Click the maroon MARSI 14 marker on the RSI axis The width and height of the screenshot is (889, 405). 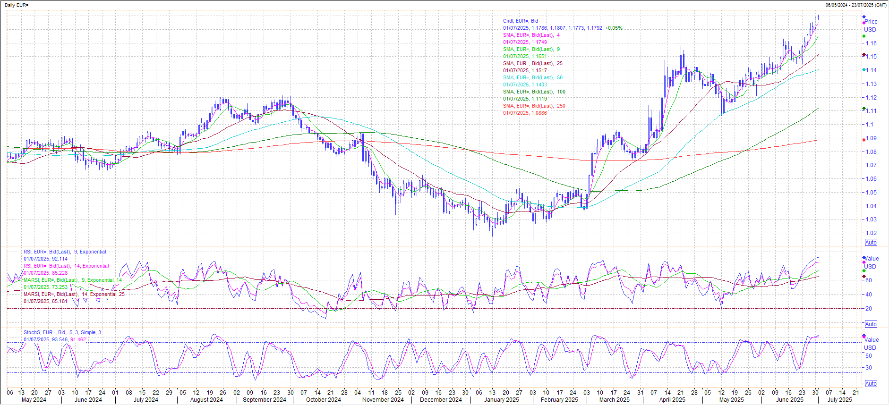point(864,277)
